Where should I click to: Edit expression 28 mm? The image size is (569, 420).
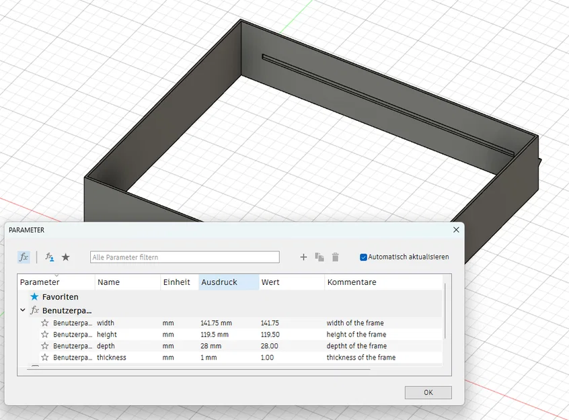tap(211, 346)
